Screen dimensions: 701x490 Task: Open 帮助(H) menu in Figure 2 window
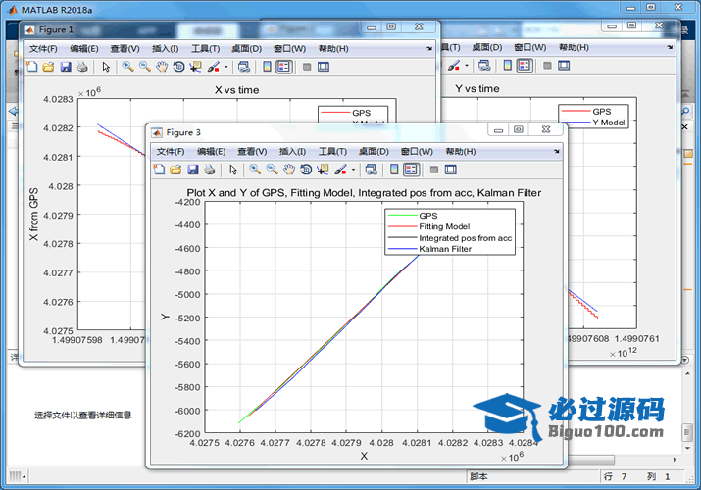[x=574, y=47]
